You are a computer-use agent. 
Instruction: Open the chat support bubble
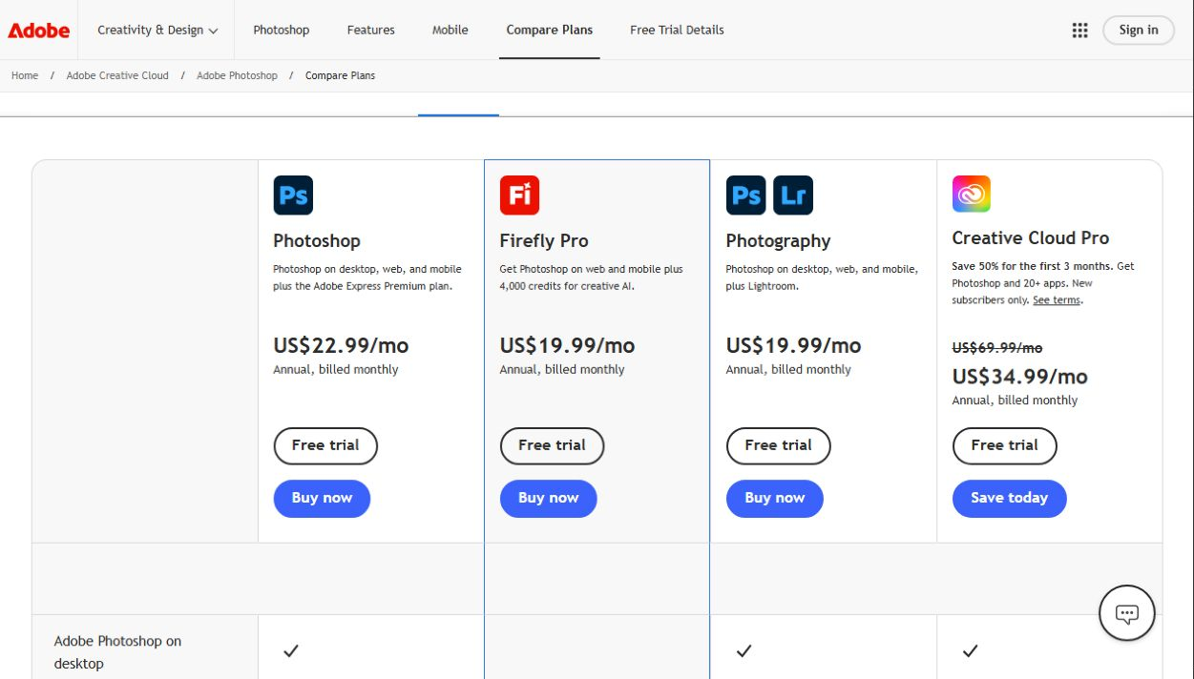(1126, 613)
